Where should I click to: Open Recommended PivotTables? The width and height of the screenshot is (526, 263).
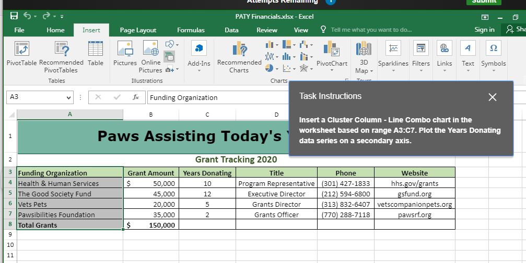[61, 57]
